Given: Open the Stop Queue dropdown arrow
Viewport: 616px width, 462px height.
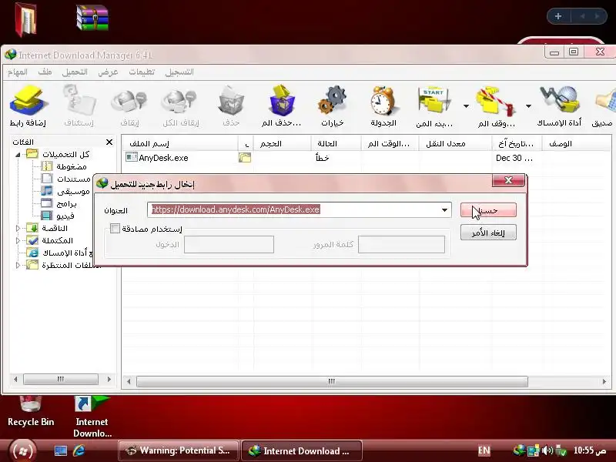Looking at the screenshot, I should tap(528, 106).
